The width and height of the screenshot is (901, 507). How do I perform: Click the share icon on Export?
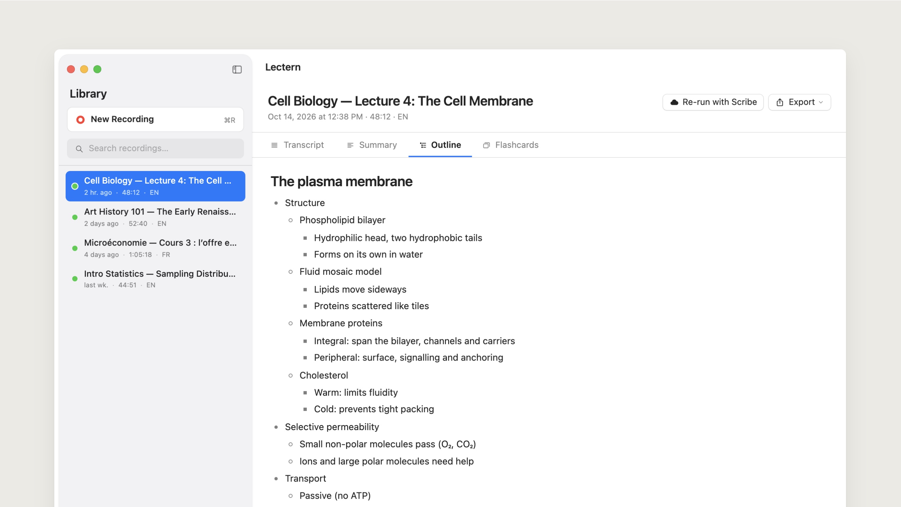(780, 102)
